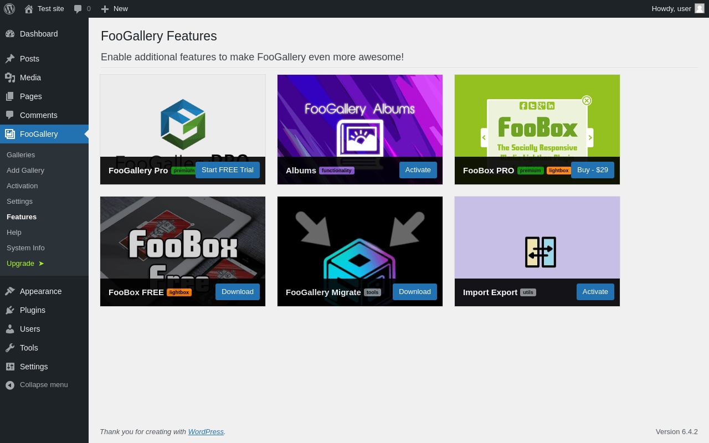Screen dimensions: 709x443
Task: Click the tools tag on FooGallery Migrate
Action: (373, 292)
